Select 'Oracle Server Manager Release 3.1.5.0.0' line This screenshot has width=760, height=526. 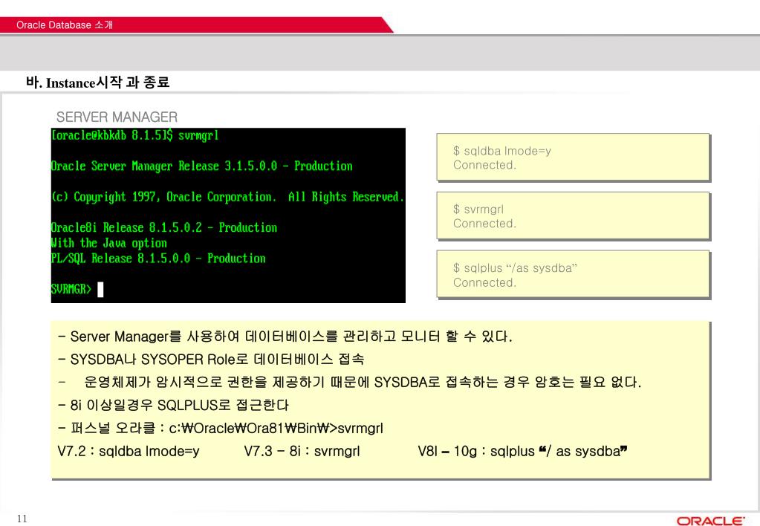(201, 166)
